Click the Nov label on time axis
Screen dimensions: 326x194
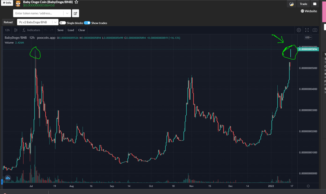(x=191, y=186)
